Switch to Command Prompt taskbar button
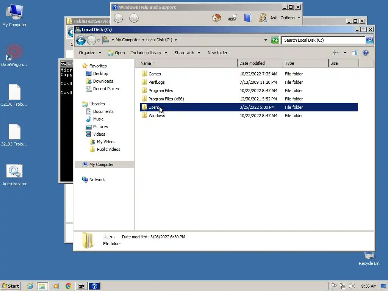The height and width of the screenshot is (291, 388). coord(81,286)
